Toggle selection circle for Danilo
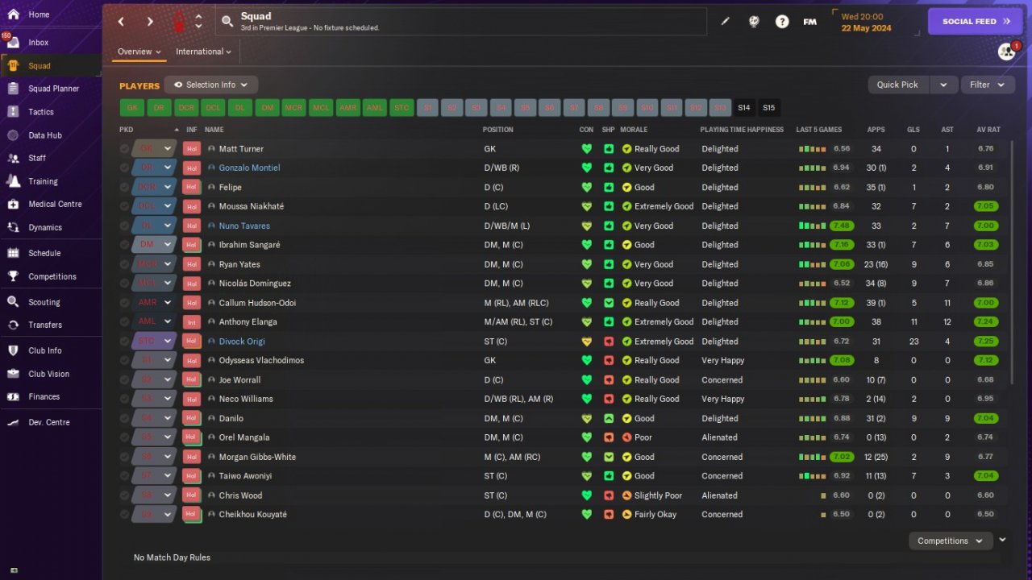The height and width of the screenshot is (580, 1032). [x=124, y=419]
